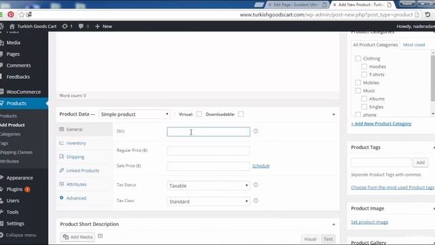
Task: Click the Tax Status help icon
Action: [x=256, y=184]
